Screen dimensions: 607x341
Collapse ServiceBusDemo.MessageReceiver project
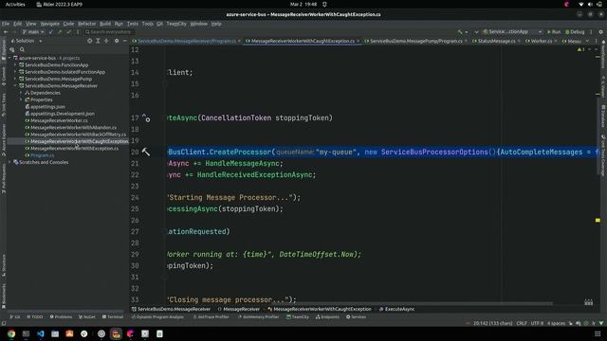click(15, 86)
